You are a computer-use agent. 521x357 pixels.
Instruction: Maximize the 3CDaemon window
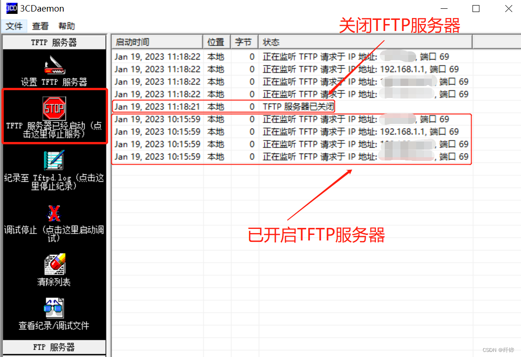tap(476, 8)
